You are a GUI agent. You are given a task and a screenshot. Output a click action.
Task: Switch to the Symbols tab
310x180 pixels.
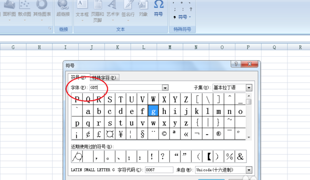[79, 77]
